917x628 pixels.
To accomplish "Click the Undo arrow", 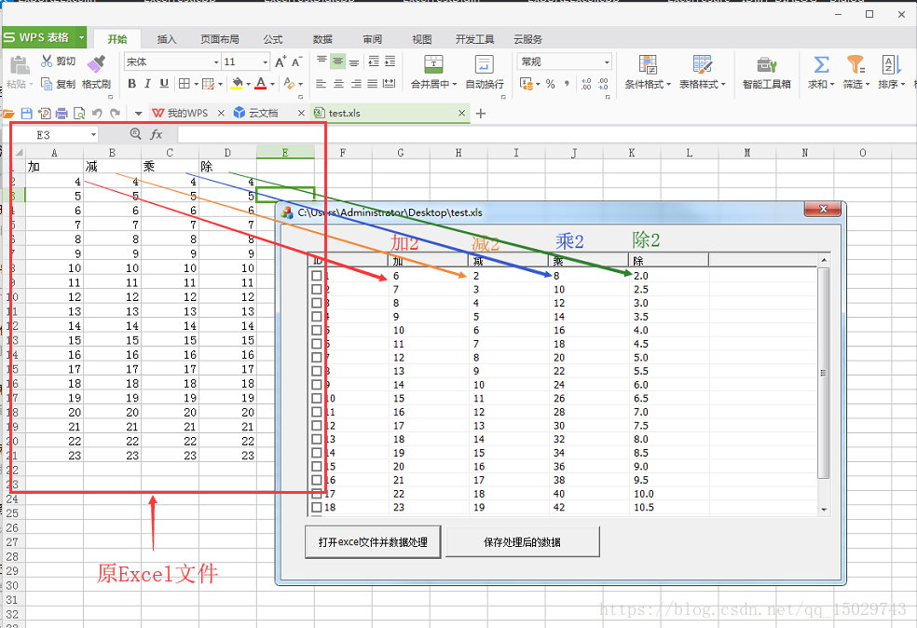I will [x=97, y=113].
